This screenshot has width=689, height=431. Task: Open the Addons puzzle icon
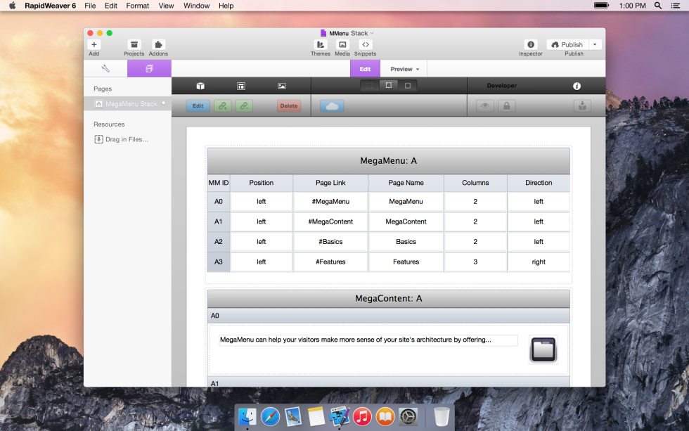coord(158,44)
